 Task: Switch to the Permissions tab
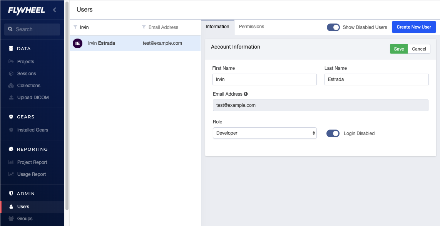[x=251, y=27]
